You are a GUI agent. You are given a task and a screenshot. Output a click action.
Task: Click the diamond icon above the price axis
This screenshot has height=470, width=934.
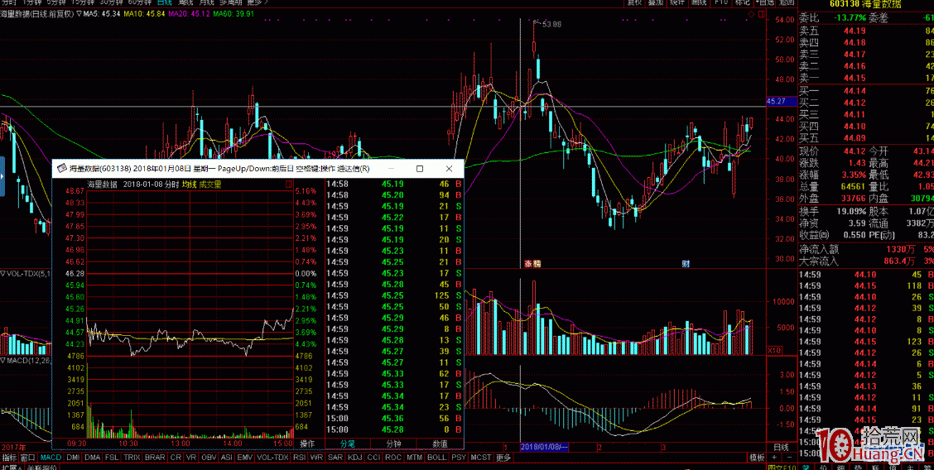pos(751,14)
